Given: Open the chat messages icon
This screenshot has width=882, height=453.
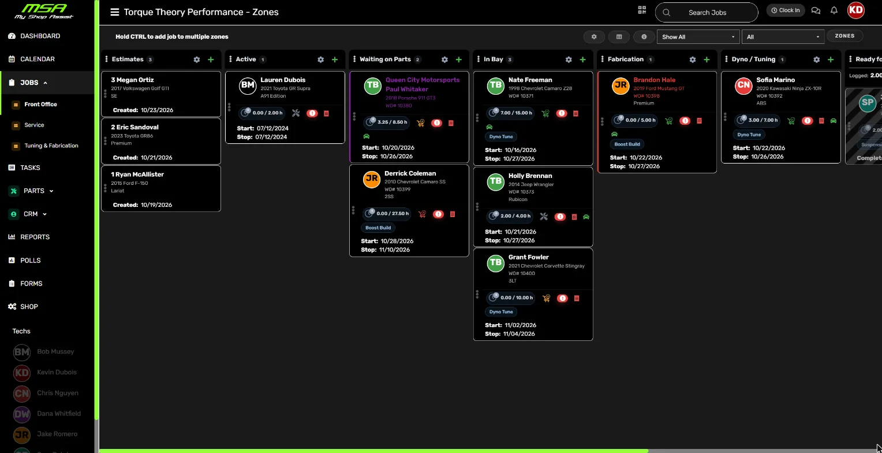Looking at the screenshot, I should 816,10.
